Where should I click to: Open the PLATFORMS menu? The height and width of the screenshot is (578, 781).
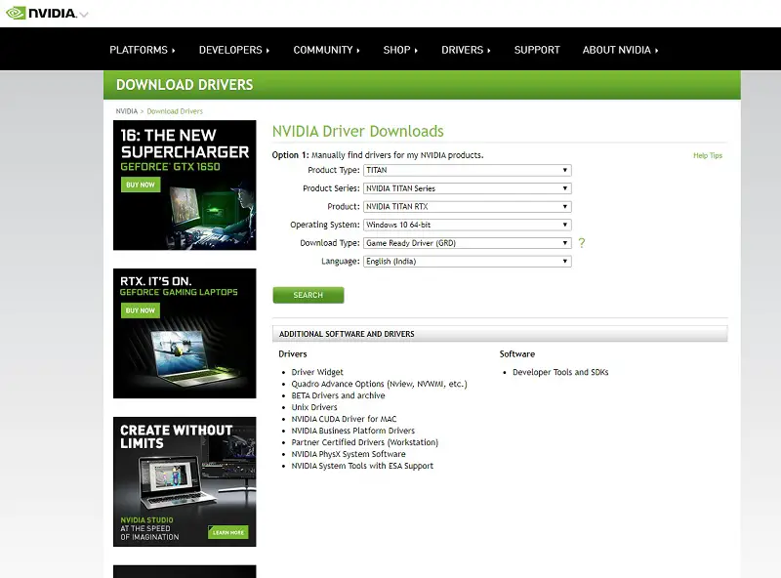[142, 50]
